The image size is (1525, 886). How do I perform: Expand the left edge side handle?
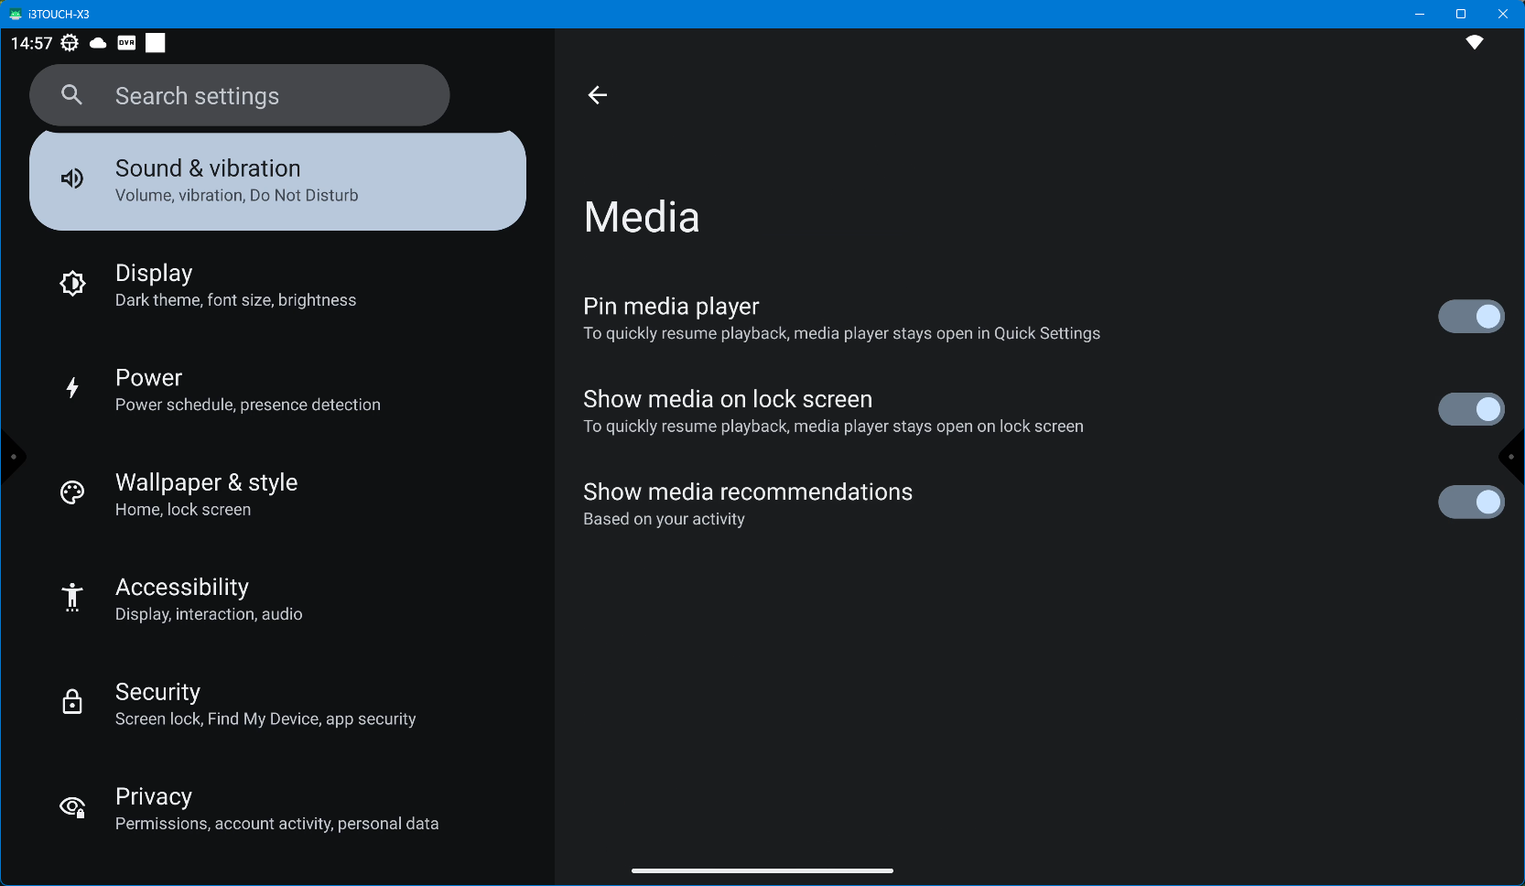pyautogui.click(x=11, y=457)
